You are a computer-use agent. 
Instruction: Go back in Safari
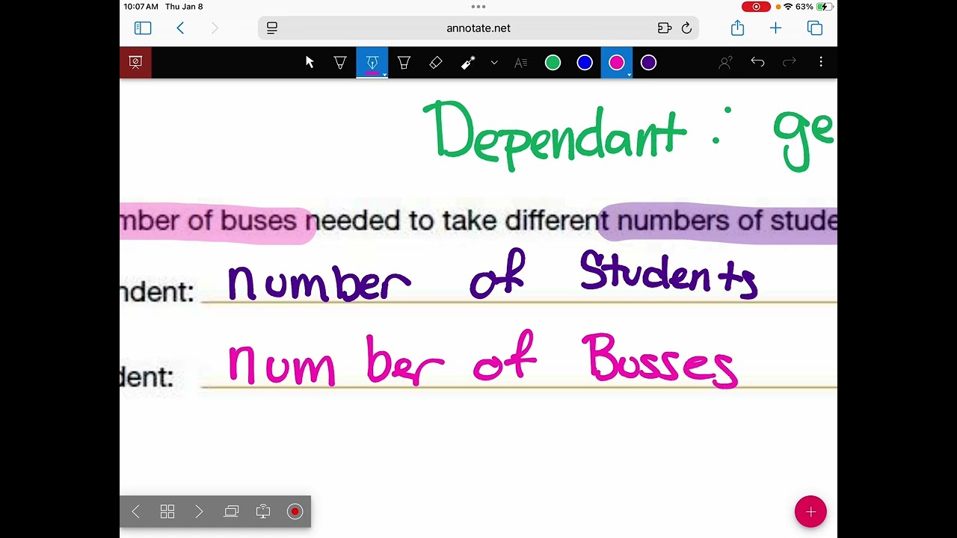tap(180, 28)
